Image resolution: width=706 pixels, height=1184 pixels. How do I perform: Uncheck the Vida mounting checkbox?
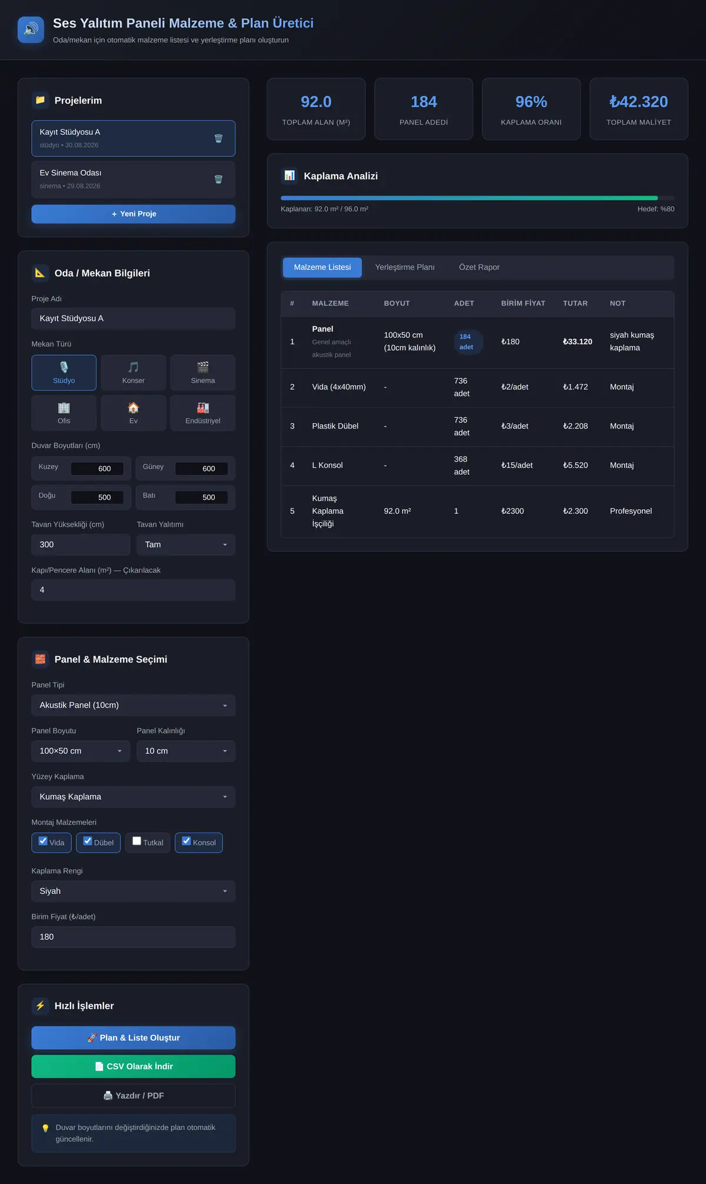click(x=43, y=841)
